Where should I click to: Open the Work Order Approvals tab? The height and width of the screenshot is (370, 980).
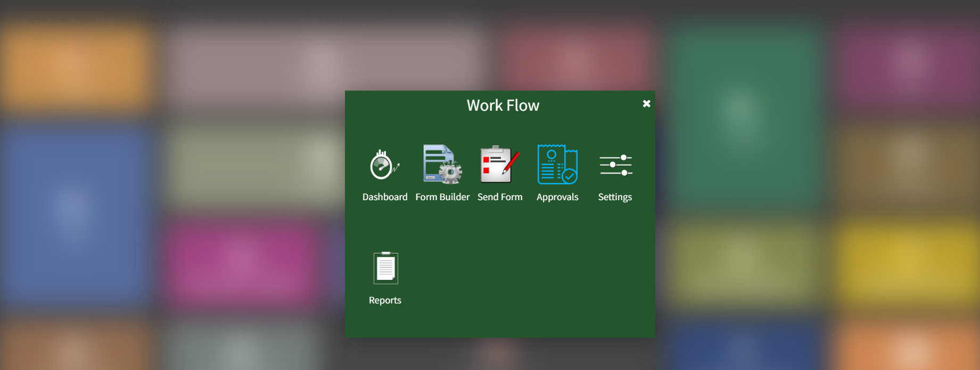[257, 20]
